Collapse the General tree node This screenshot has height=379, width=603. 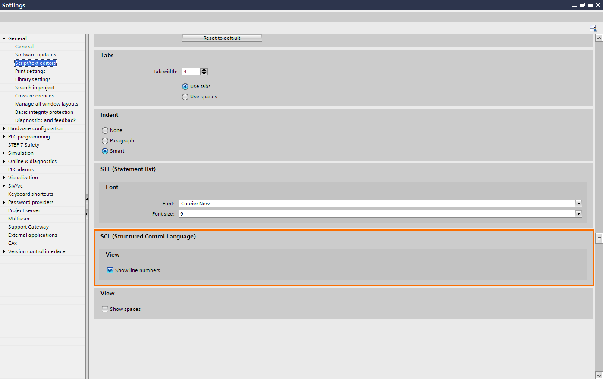click(4, 38)
